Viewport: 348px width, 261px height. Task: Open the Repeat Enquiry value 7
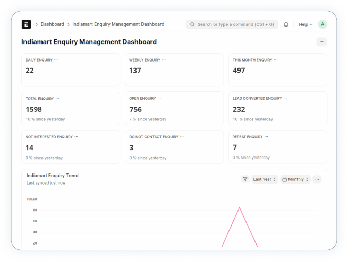(x=235, y=147)
